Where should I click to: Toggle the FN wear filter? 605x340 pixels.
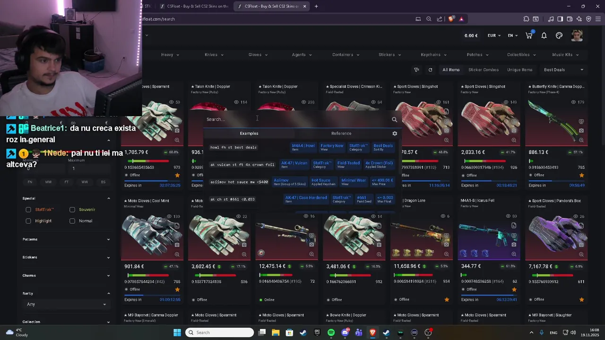coord(30,182)
